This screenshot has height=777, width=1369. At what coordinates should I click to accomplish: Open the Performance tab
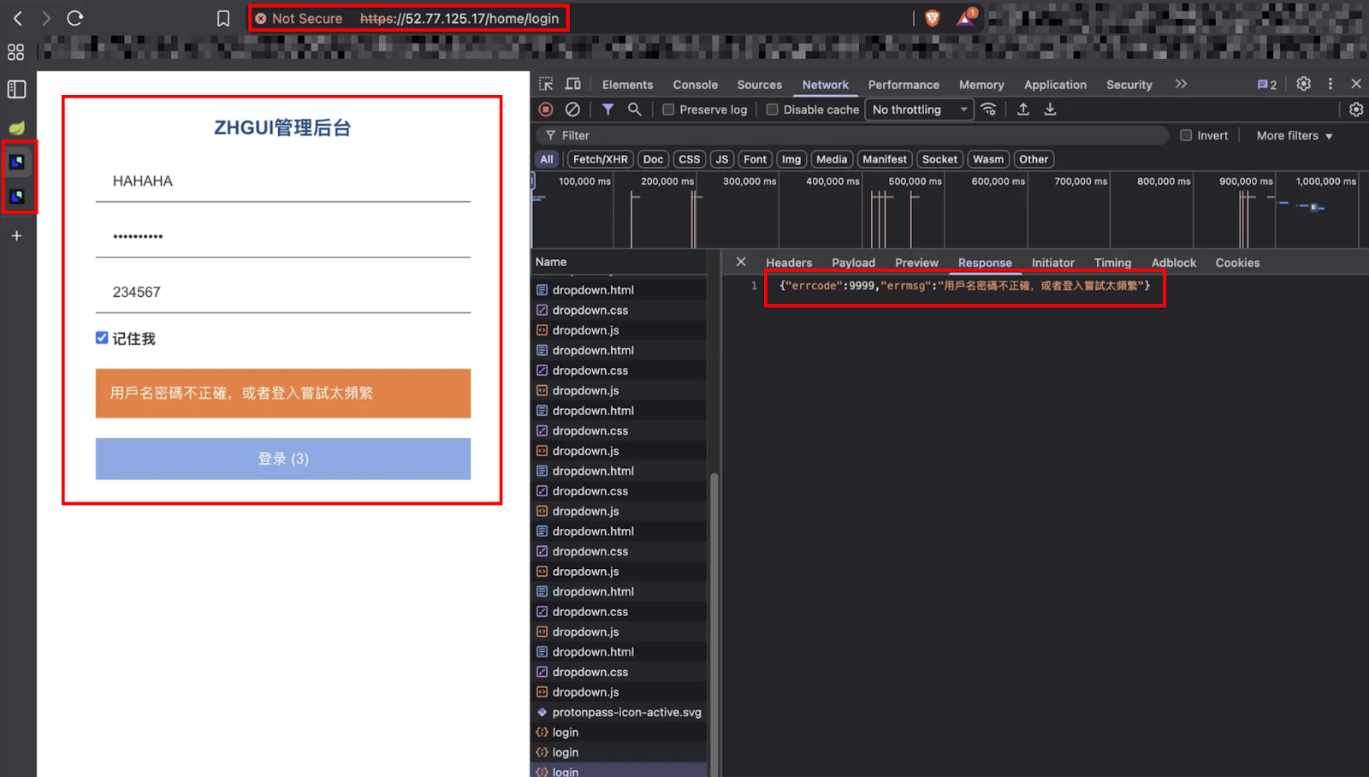point(904,85)
